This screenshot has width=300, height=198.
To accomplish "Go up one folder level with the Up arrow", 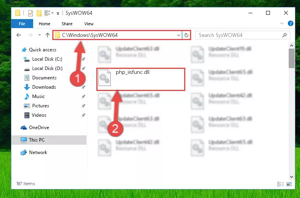I will 48,35.
